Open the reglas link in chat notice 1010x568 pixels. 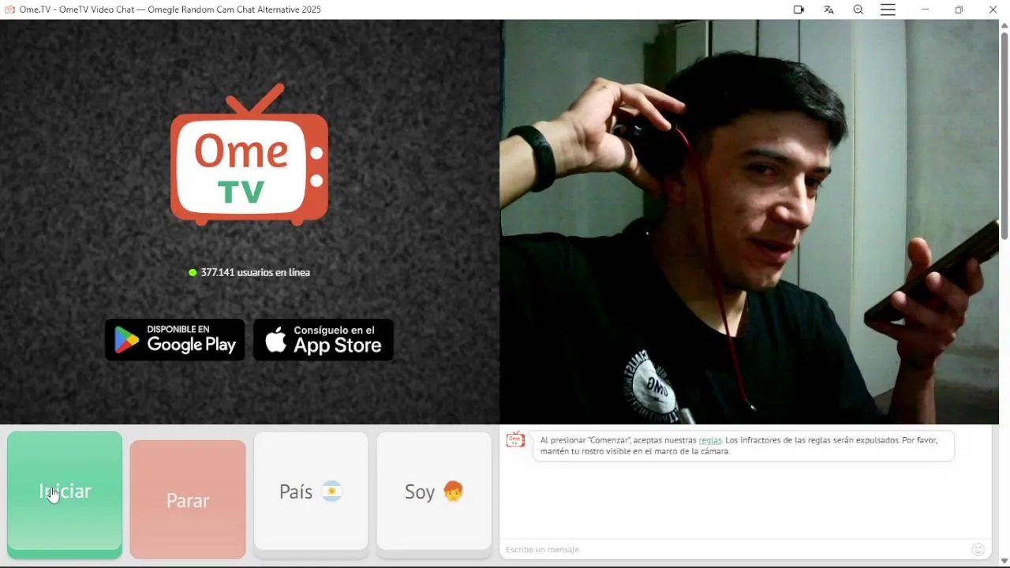710,441
